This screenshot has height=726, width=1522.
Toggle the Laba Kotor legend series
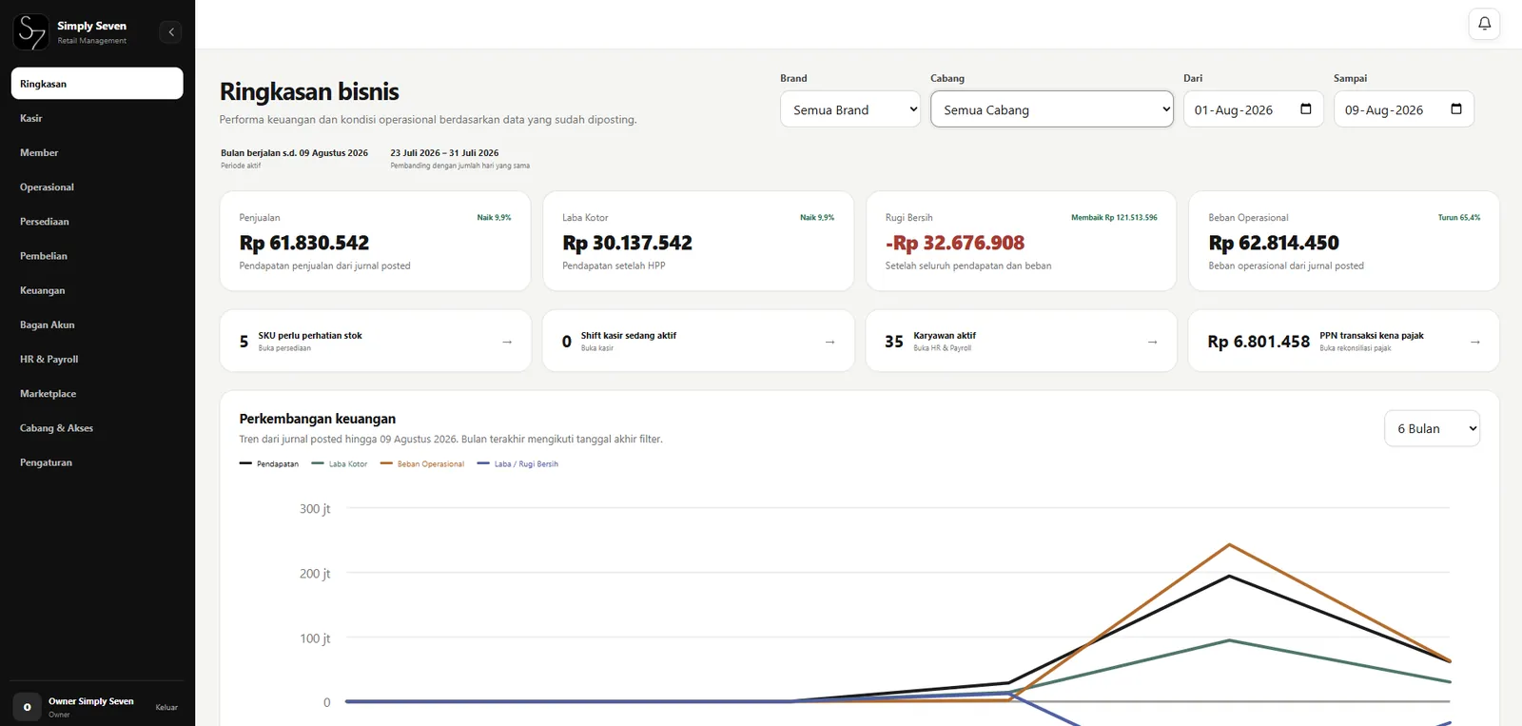pyautogui.click(x=340, y=464)
